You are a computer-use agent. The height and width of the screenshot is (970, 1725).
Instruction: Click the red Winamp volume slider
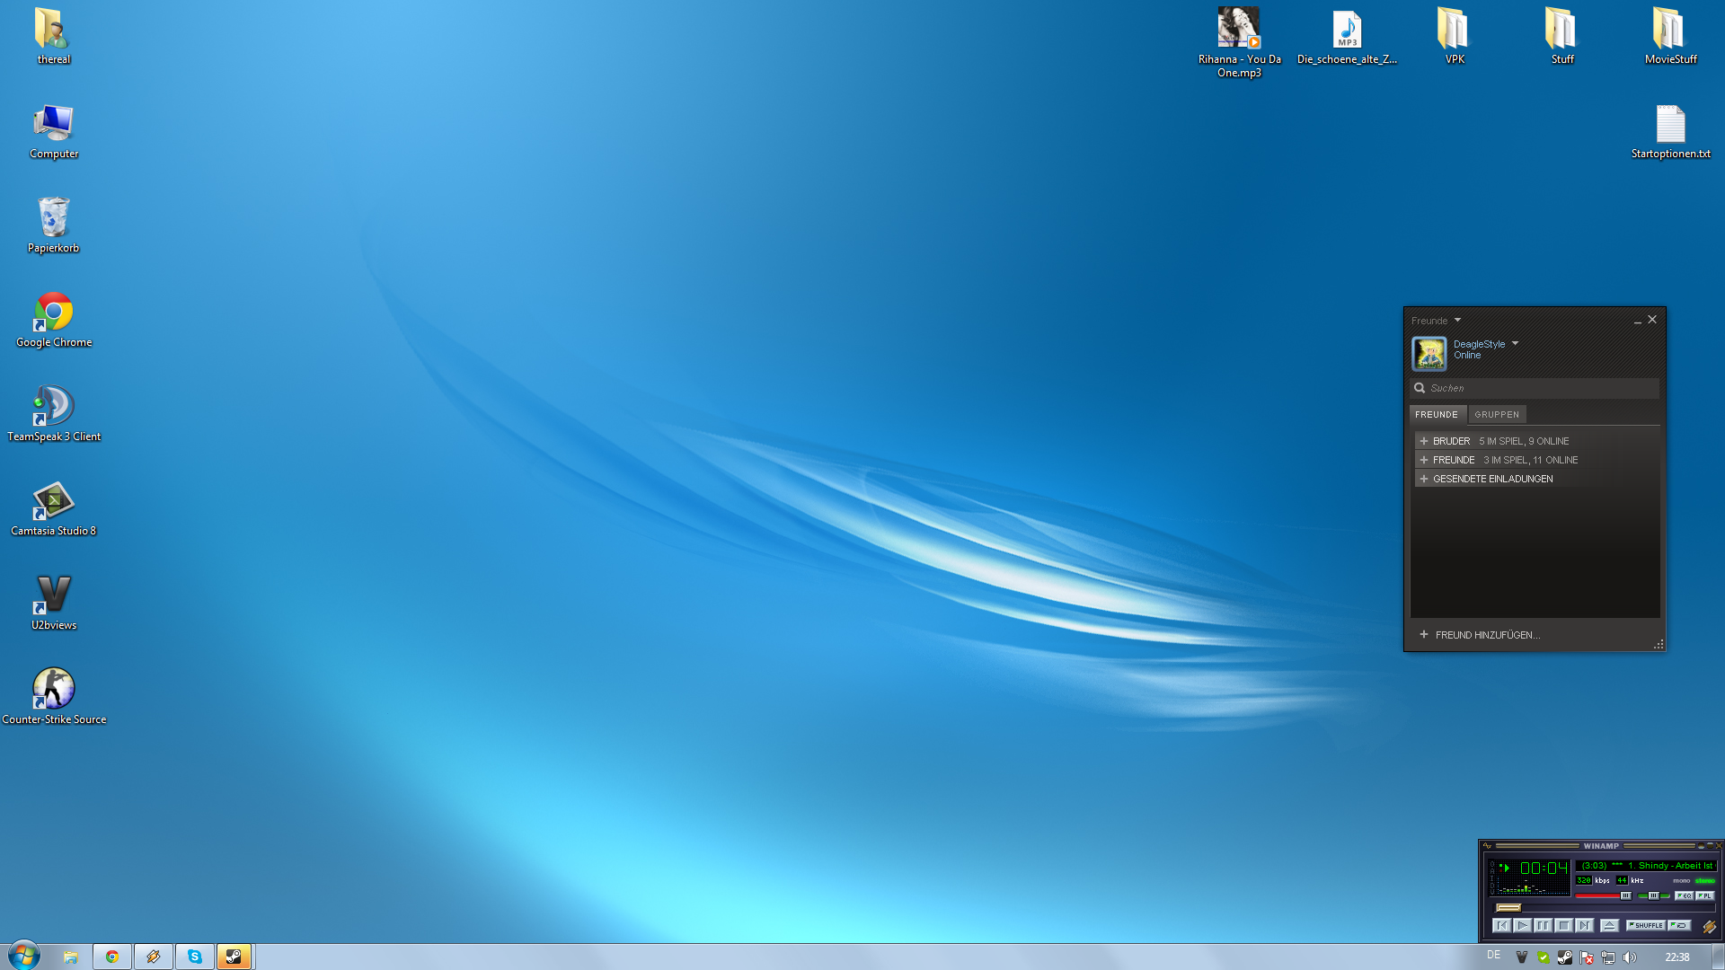(x=1601, y=895)
